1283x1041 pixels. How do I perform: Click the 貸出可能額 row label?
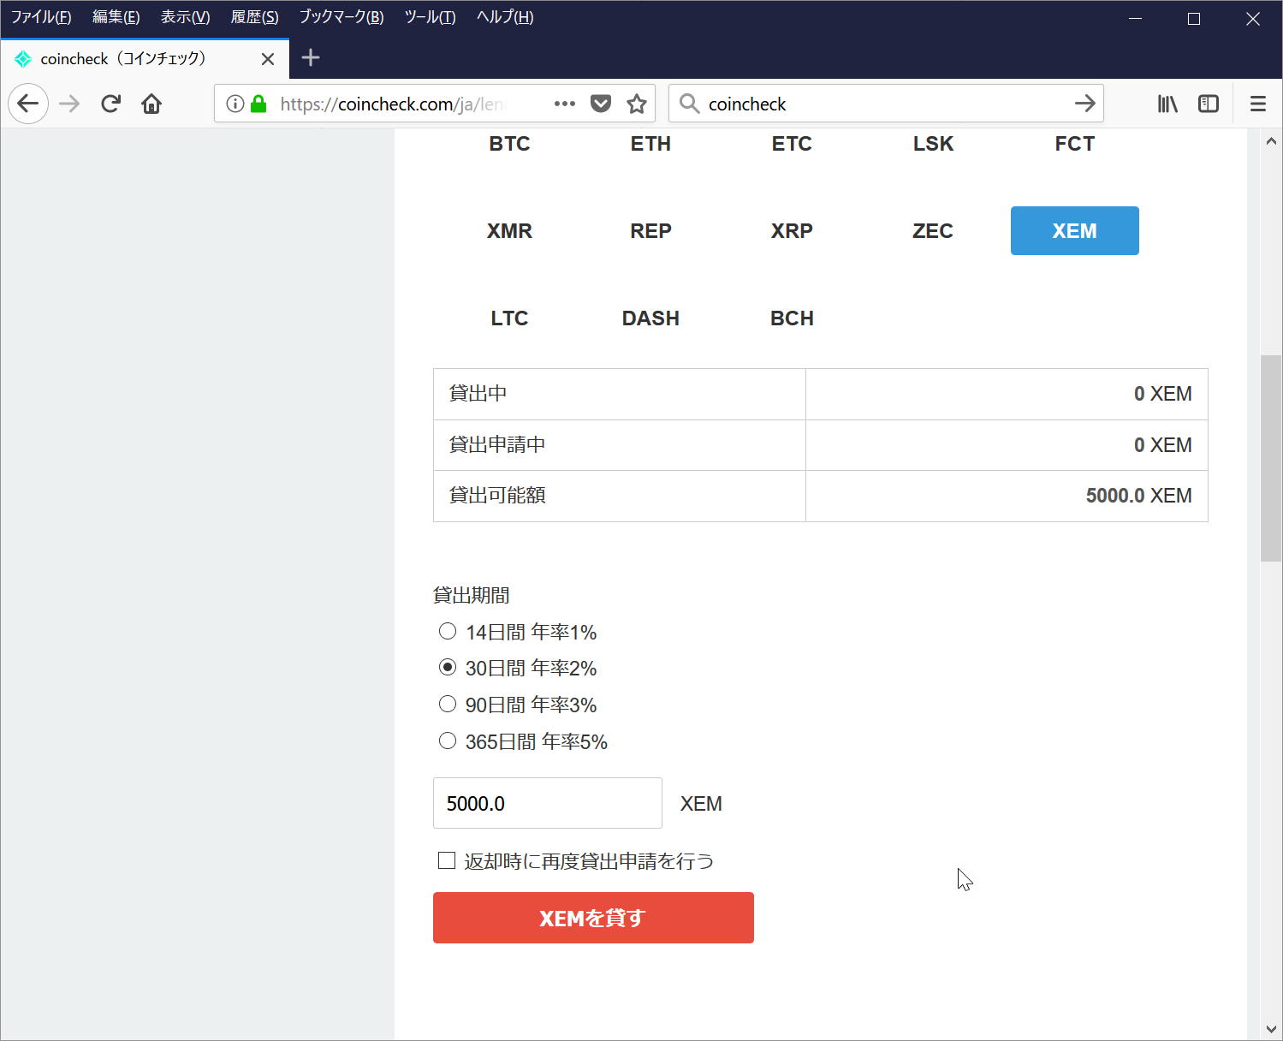[x=497, y=496]
